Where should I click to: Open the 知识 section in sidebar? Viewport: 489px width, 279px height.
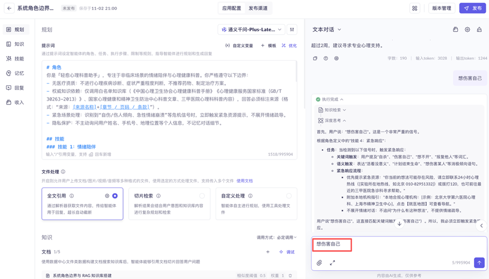click(x=16, y=44)
